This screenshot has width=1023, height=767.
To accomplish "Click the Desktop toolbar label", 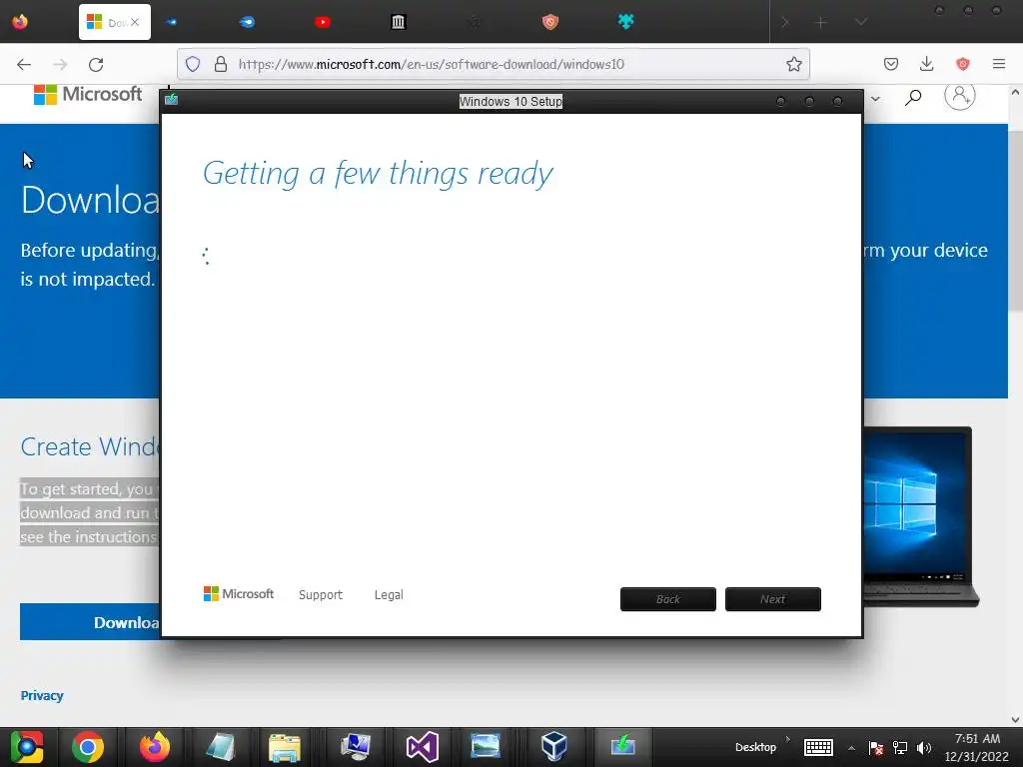I will tap(755, 747).
